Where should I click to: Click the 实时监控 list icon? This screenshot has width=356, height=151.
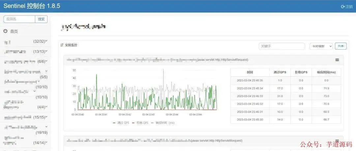pyautogui.click(x=62, y=45)
